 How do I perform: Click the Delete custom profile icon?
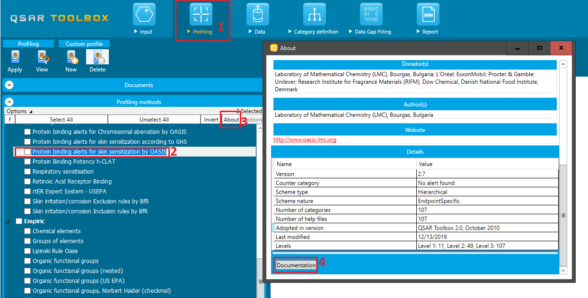97,57
